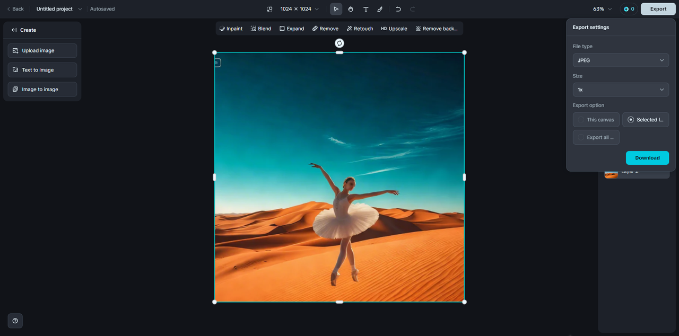Go back using the Back button
The width and height of the screenshot is (679, 336).
click(x=15, y=9)
